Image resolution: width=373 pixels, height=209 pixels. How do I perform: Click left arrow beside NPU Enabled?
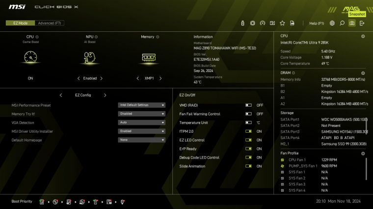point(79,78)
